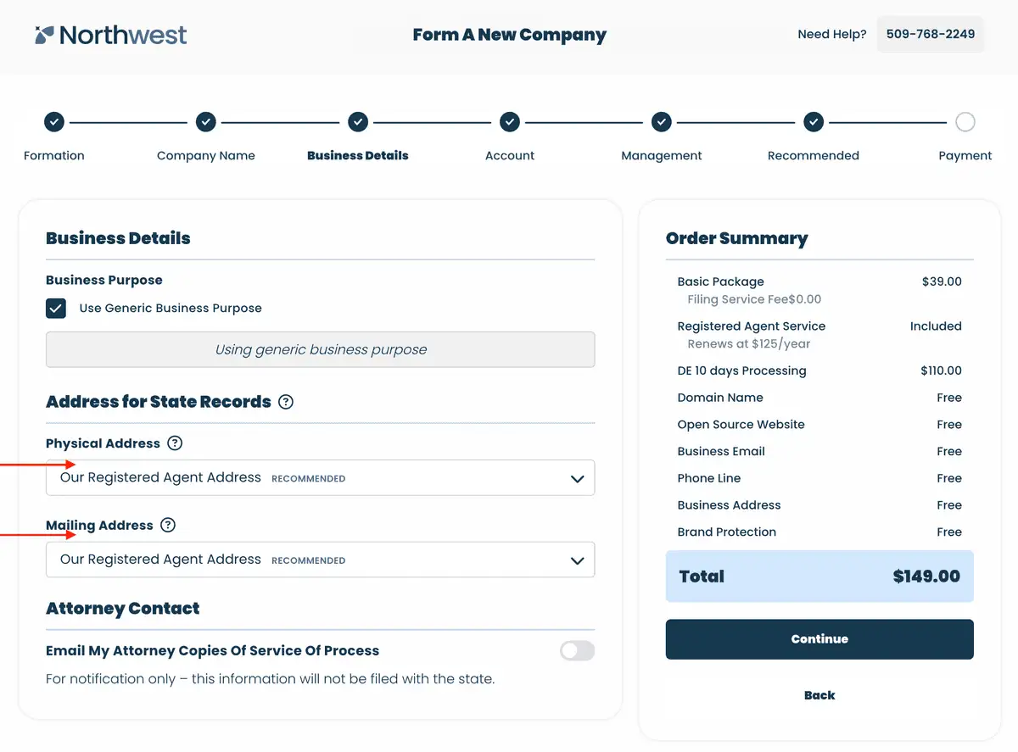Click the Recommended step checkmark circle

814,122
